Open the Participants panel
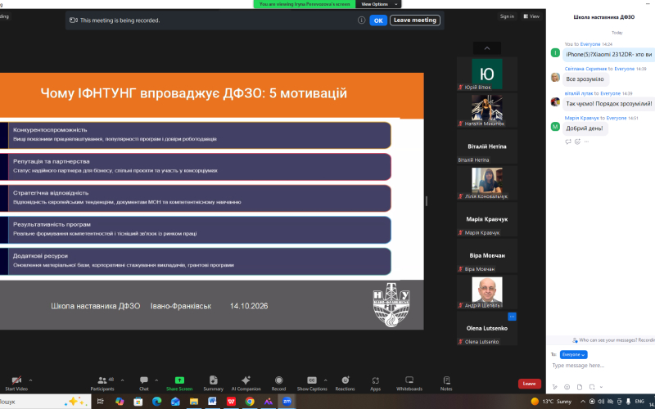Image resolution: width=655 pixels, height=409 pixels. pyautogui.click(x=102, y=383)
